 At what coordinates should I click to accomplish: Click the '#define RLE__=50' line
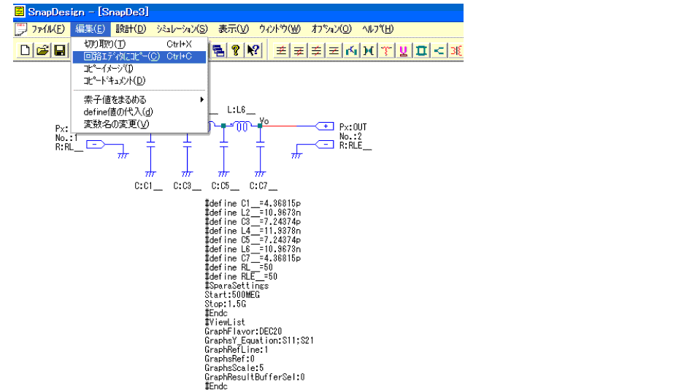coord(241,277)
